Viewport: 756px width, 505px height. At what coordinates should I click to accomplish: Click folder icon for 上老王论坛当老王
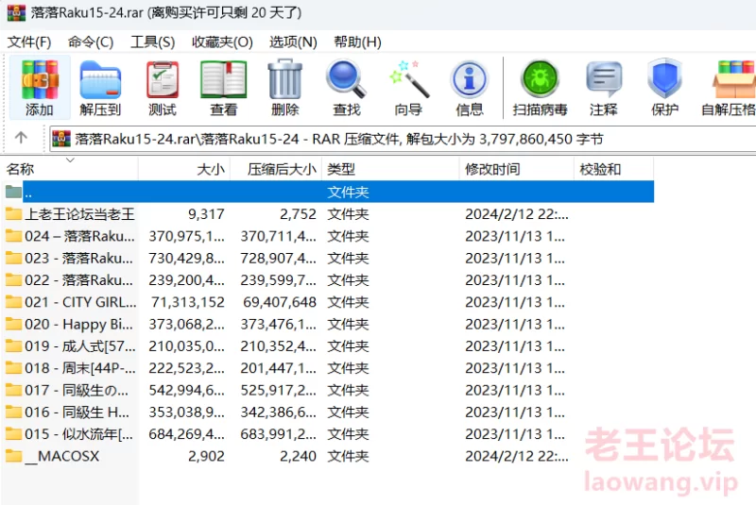pos(13,213)
